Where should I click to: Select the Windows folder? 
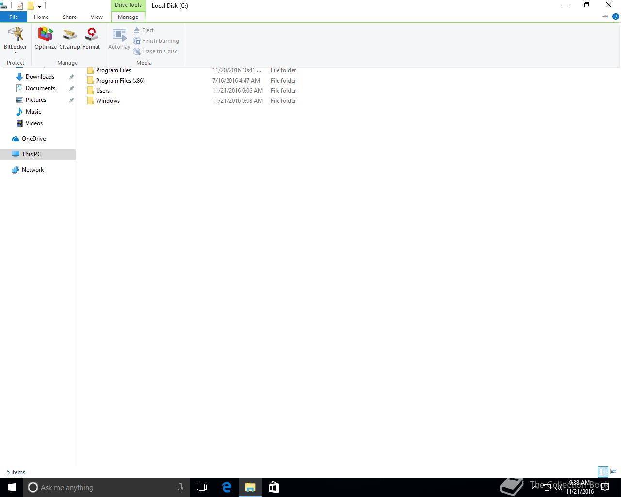coord(108,101)
